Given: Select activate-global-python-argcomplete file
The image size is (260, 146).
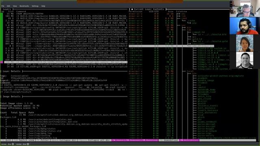Looking at the screenshot, I should point(221,76).
